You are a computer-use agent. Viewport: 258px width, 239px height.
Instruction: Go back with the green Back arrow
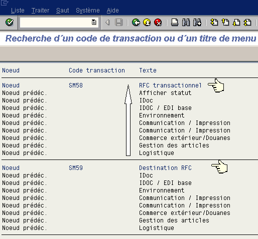[136, 22]
